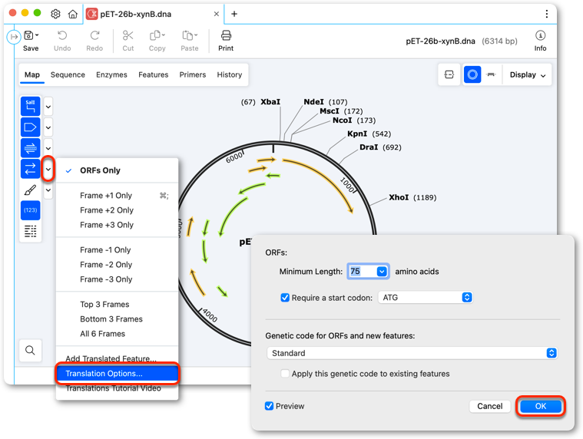Toggle the show primers icon
This screenshot has width=583, height=439.
(x=30, y=148)
